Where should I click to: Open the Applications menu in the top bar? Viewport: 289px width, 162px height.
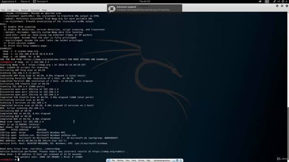point(9,1)
